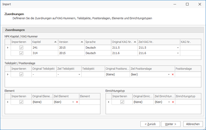The width and height of the screenshot is (206, 130).
Task: Click empty Positionslage cell in Teilobjekt row
Action: 188,74
